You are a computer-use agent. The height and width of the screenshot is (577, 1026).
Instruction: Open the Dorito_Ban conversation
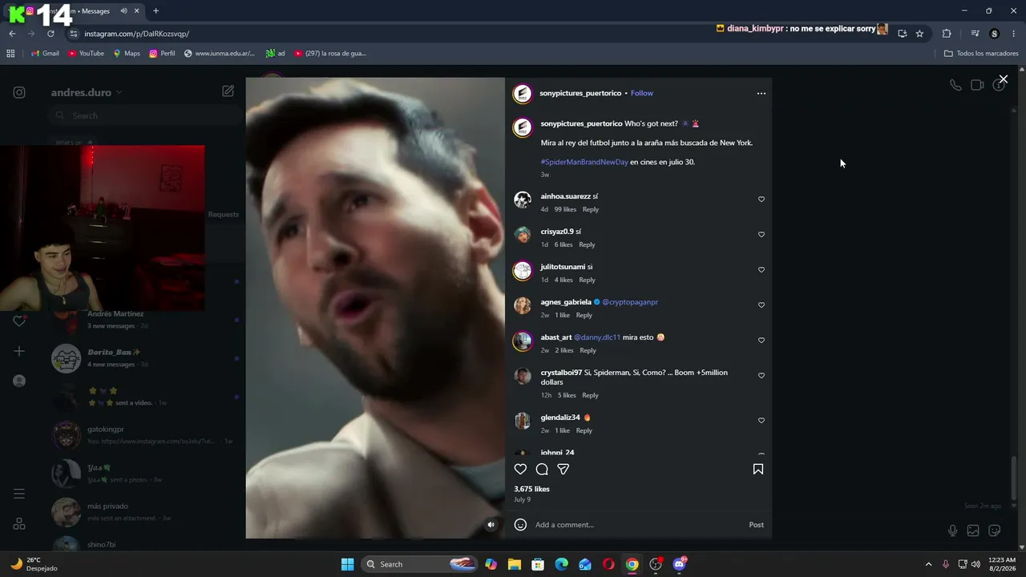144,357
